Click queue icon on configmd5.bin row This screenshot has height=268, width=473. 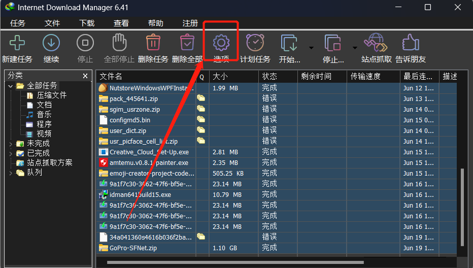(201, 119)
